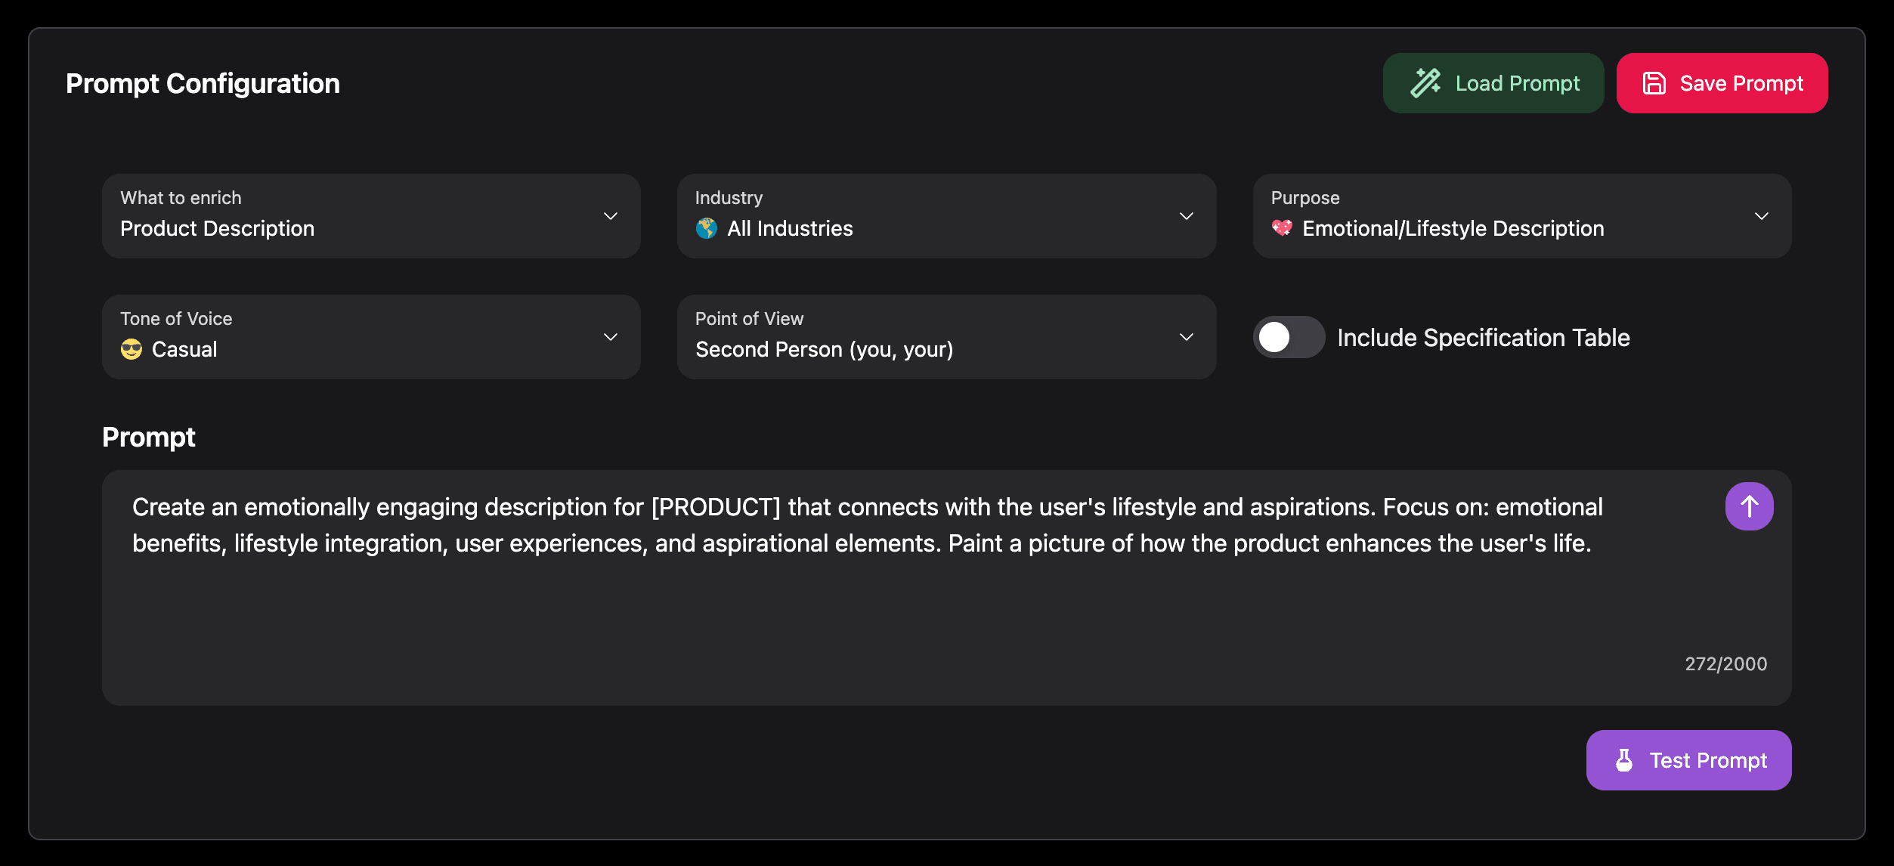This screenshot has width=1894, height=866.
Task: Open the Tone of Voice chevron
Action: [x=611, y=337]
